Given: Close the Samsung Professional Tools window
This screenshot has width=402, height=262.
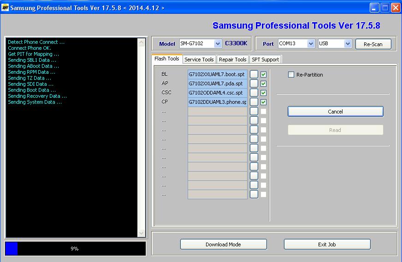Looking at the screenshot, I should 396,8.
